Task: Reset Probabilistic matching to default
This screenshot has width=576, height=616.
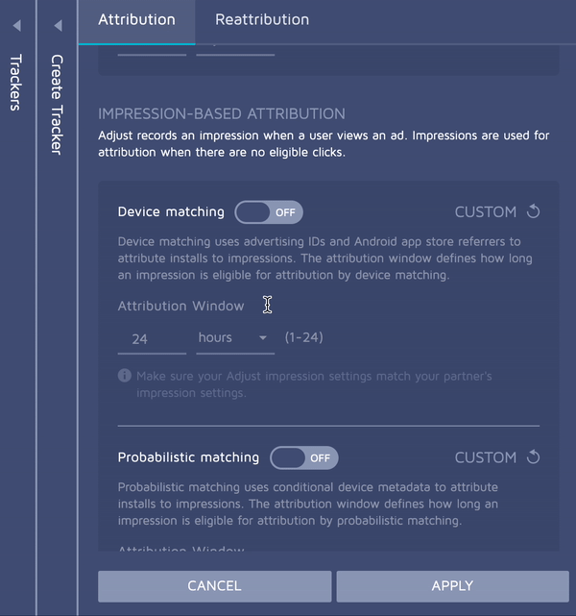Action: click(534, 457)
